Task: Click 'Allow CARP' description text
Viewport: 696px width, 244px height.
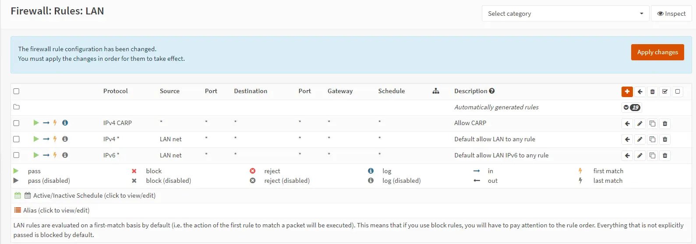Action: pyautogui.click(x=470, y=123)
